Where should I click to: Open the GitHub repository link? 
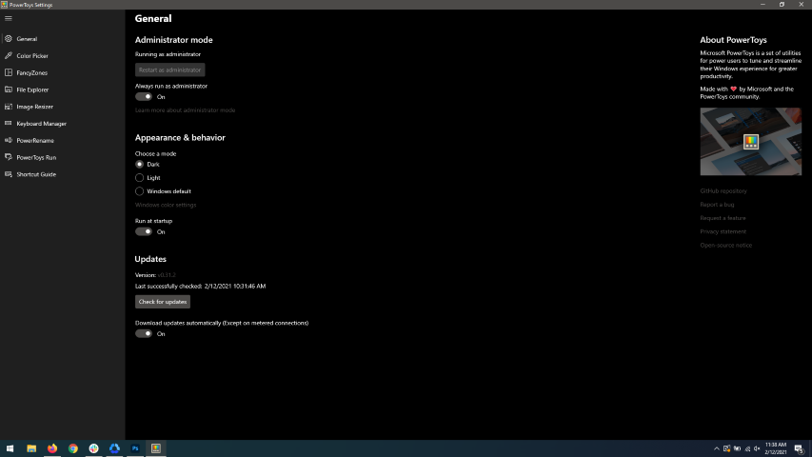point(723,191)
